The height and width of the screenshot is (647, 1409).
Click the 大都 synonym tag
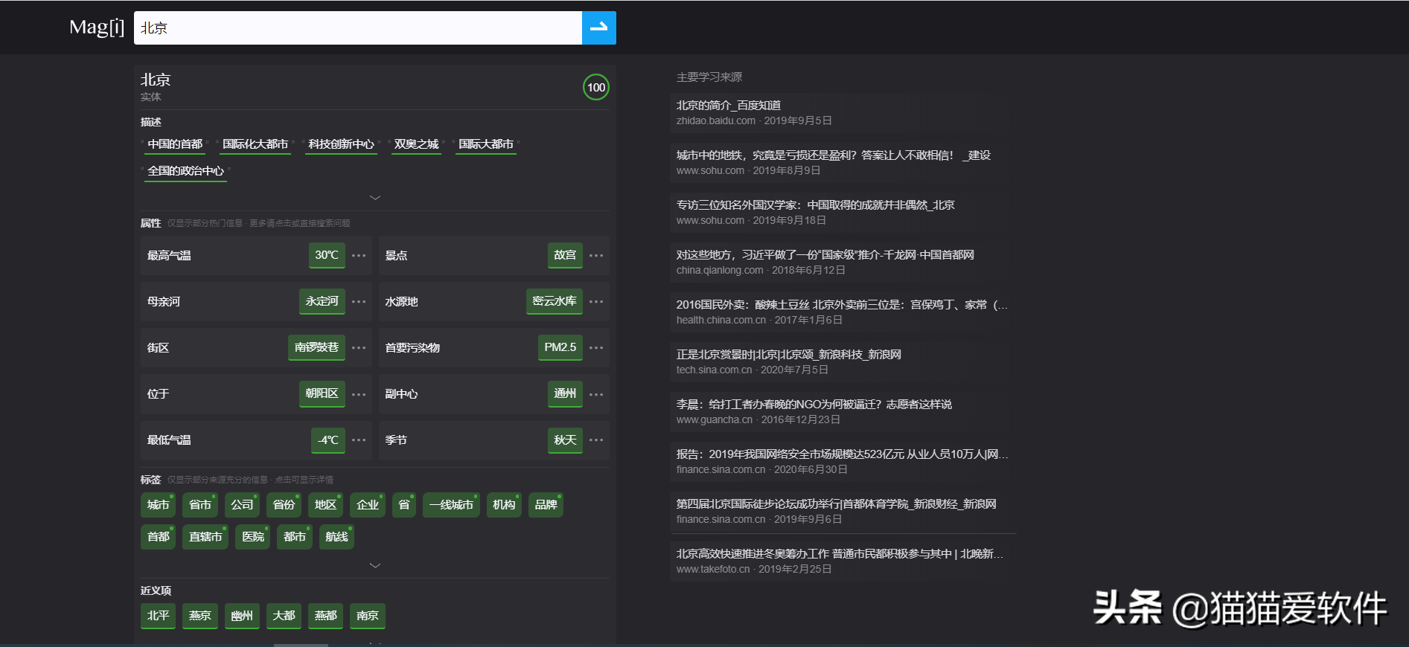[284, 616]
